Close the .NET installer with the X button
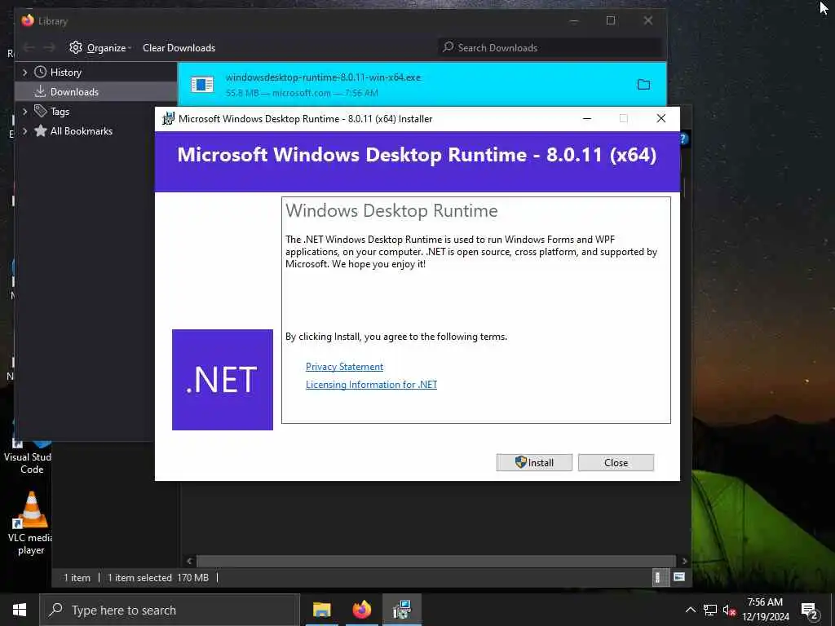The height and width of the screenshot is (626, 835). [660, 118]
